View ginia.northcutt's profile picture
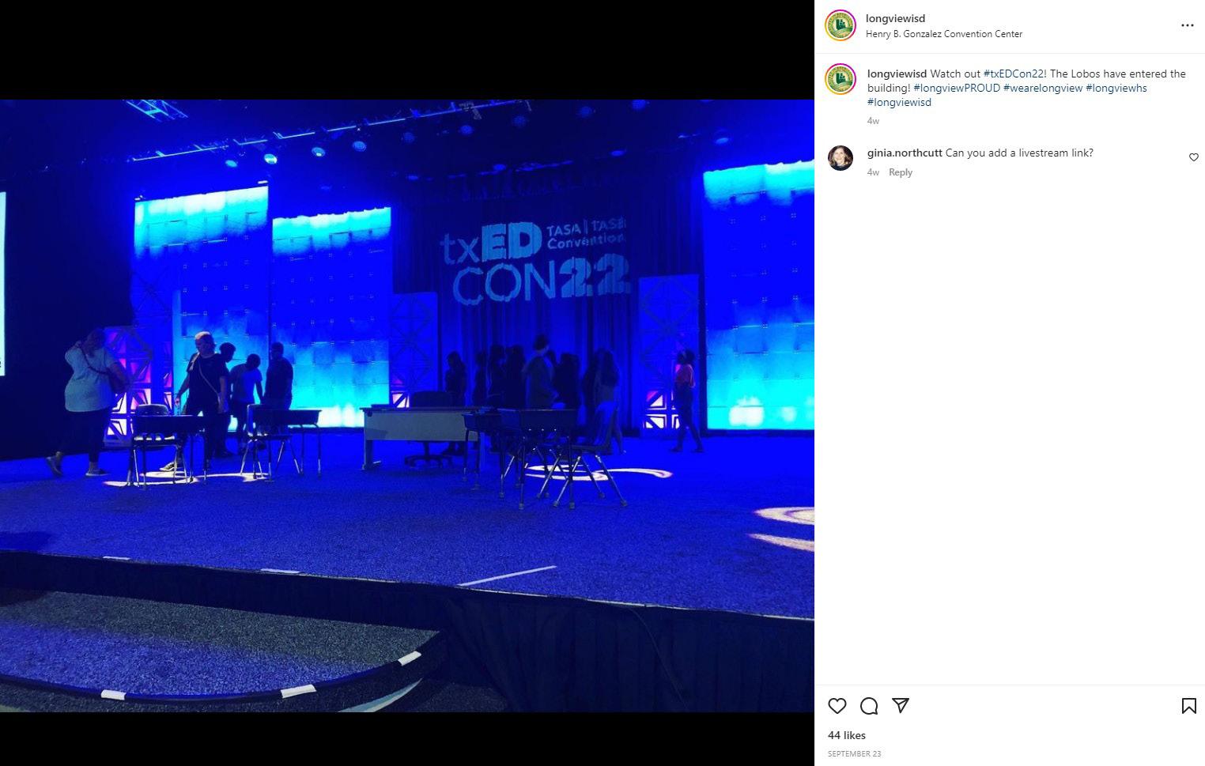Image resolution: width=1205 pixels, height=766 pixels. [840, 158]
